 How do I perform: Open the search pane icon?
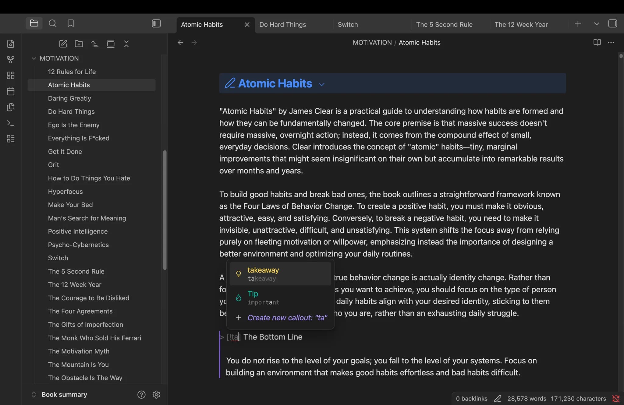coord(52,23)
